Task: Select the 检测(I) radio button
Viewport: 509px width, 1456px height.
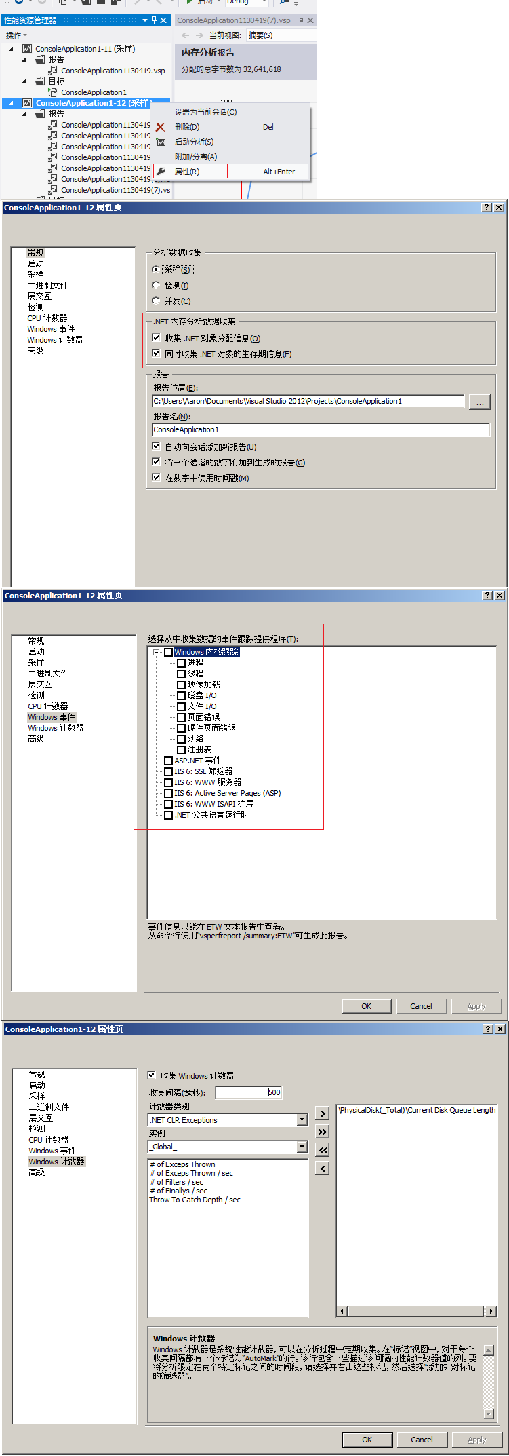Action: [157, 286]
